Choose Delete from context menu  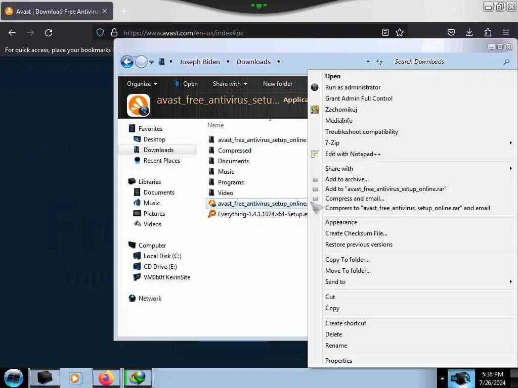(334, 334)
